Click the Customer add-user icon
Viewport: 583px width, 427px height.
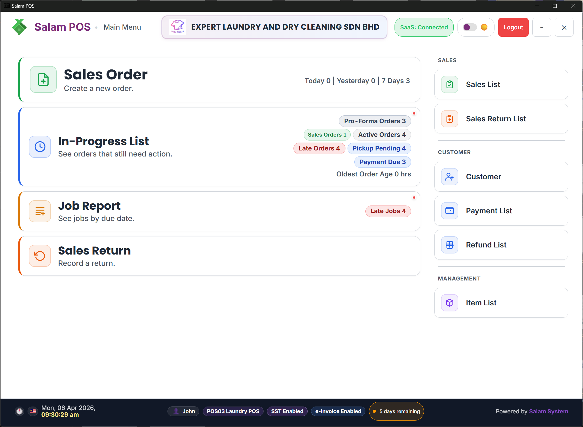click(x=450, y=177)
